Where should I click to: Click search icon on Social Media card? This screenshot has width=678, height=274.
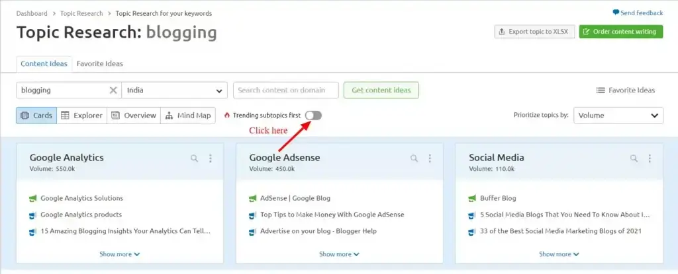coord(634,158)
